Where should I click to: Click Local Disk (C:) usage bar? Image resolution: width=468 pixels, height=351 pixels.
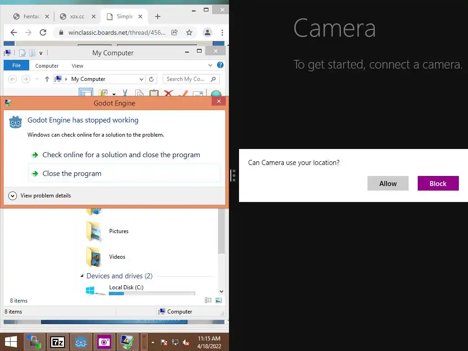152,293
